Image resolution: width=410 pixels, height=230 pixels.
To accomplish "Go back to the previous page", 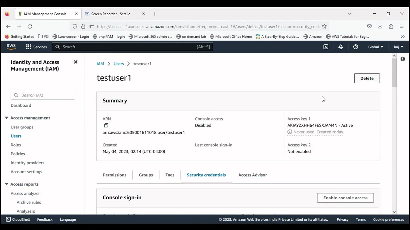I will 8,27.
